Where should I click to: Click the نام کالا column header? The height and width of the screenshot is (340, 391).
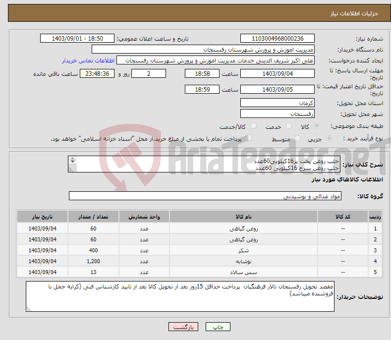244,217
